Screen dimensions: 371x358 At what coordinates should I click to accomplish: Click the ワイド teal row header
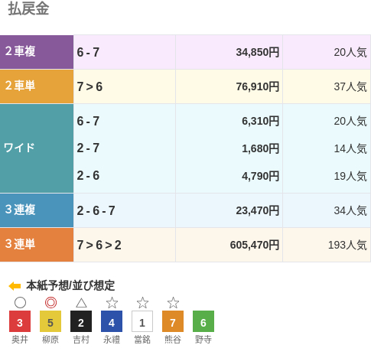(x=37, y=148)
